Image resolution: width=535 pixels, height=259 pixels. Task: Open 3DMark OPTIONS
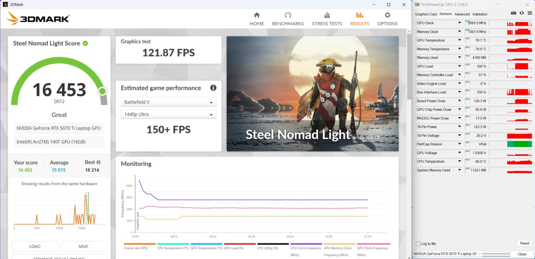(x=387, y=19)
